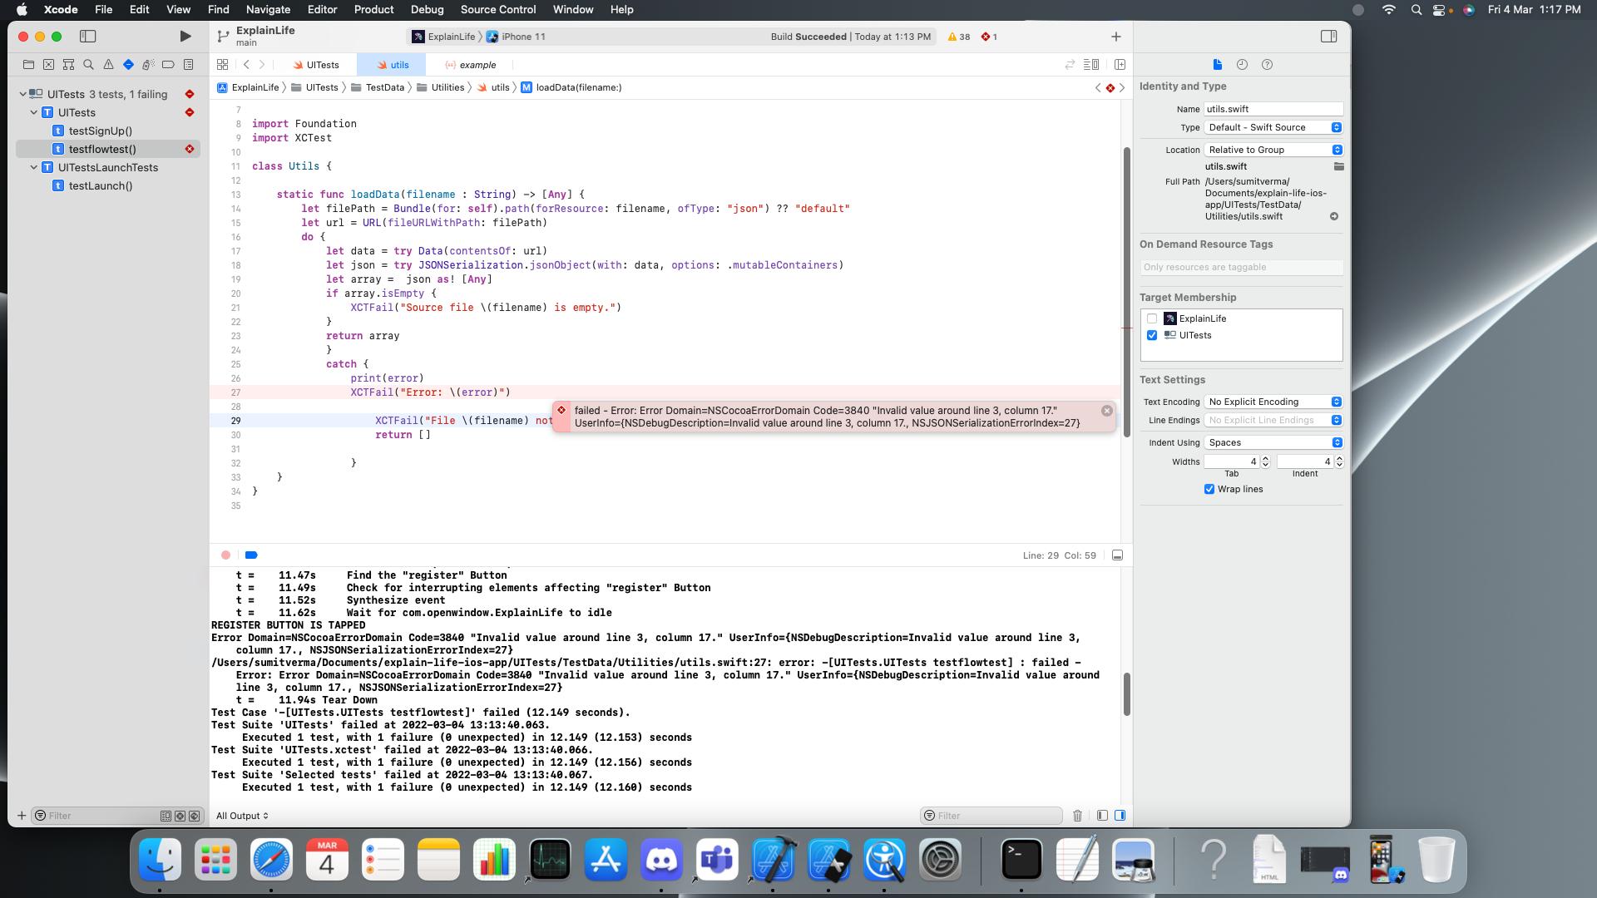Click the file Name field utils.swift
Viewport: 1597px width, 898px height.
pos(1273,109)
